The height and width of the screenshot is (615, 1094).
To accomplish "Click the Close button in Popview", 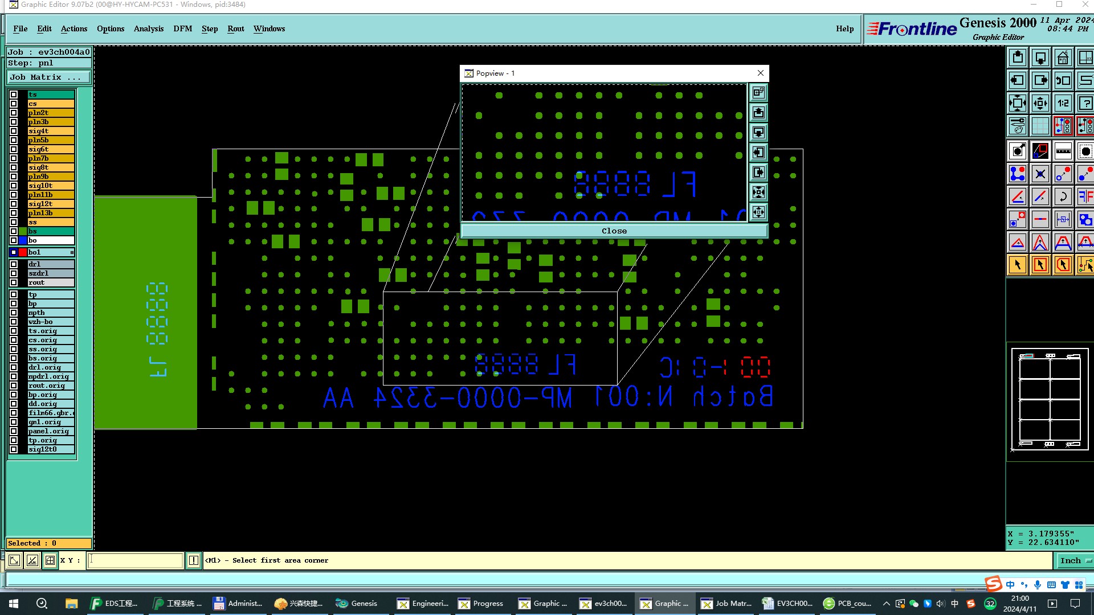I will (x=614, y=231).
